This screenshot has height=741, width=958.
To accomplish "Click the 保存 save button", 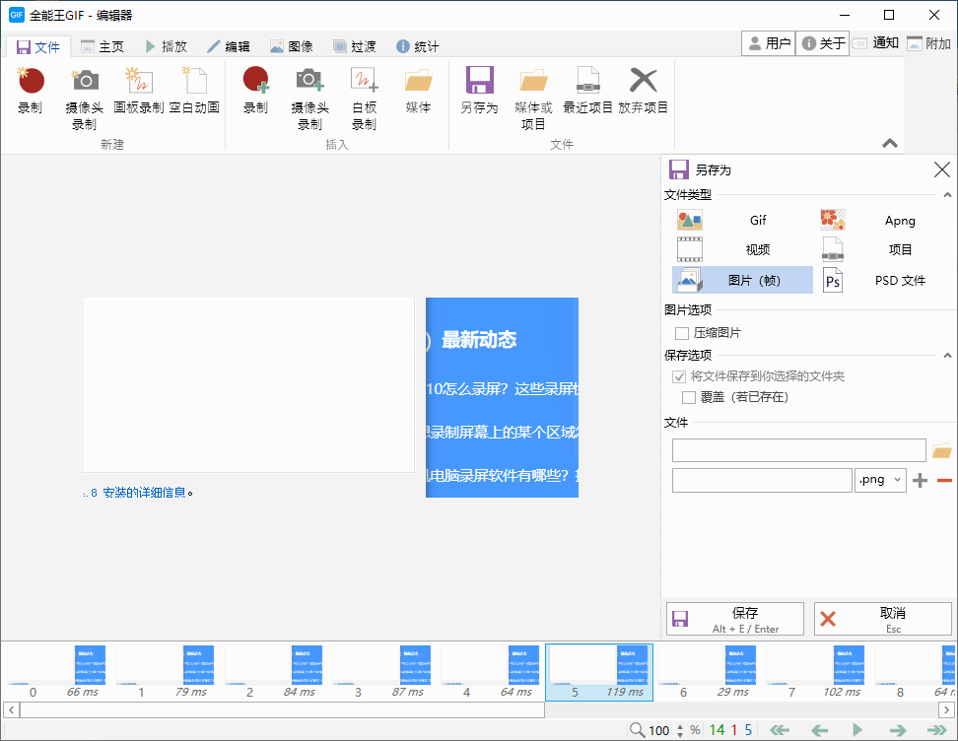I will tap(735, 619).
